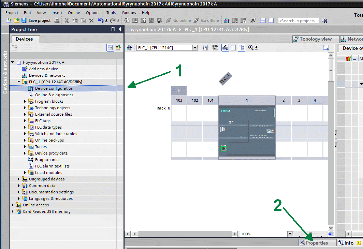Image resolution: width=363 pixels, height=249 pixels.
Task: Cut selection with the scissors icon
Action: pyautogui.click(x=67, y=20)
